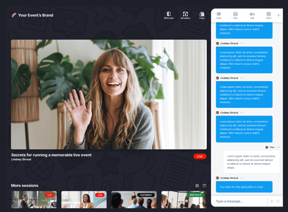The width and height of the screenshot is (288, 212).
Task: Expand the more options menu beside Meet
Action: pos(279,15)
